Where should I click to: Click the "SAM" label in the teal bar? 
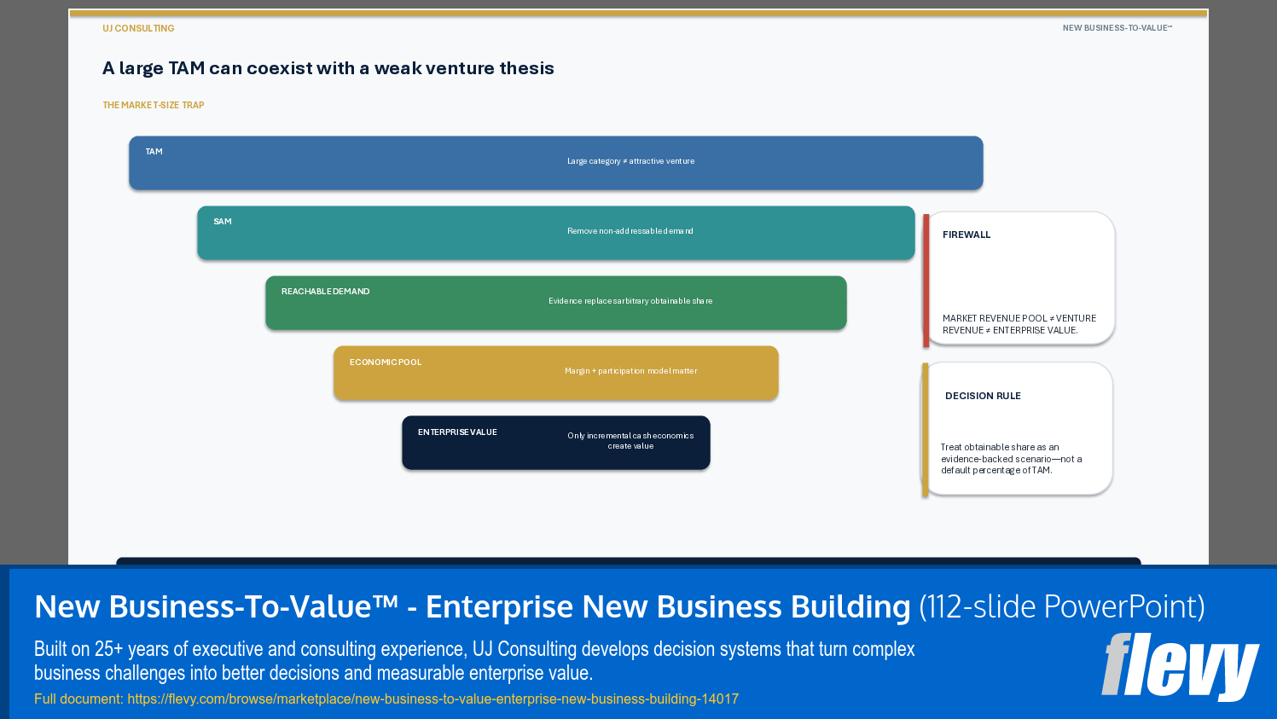click(x=223, y=222)
